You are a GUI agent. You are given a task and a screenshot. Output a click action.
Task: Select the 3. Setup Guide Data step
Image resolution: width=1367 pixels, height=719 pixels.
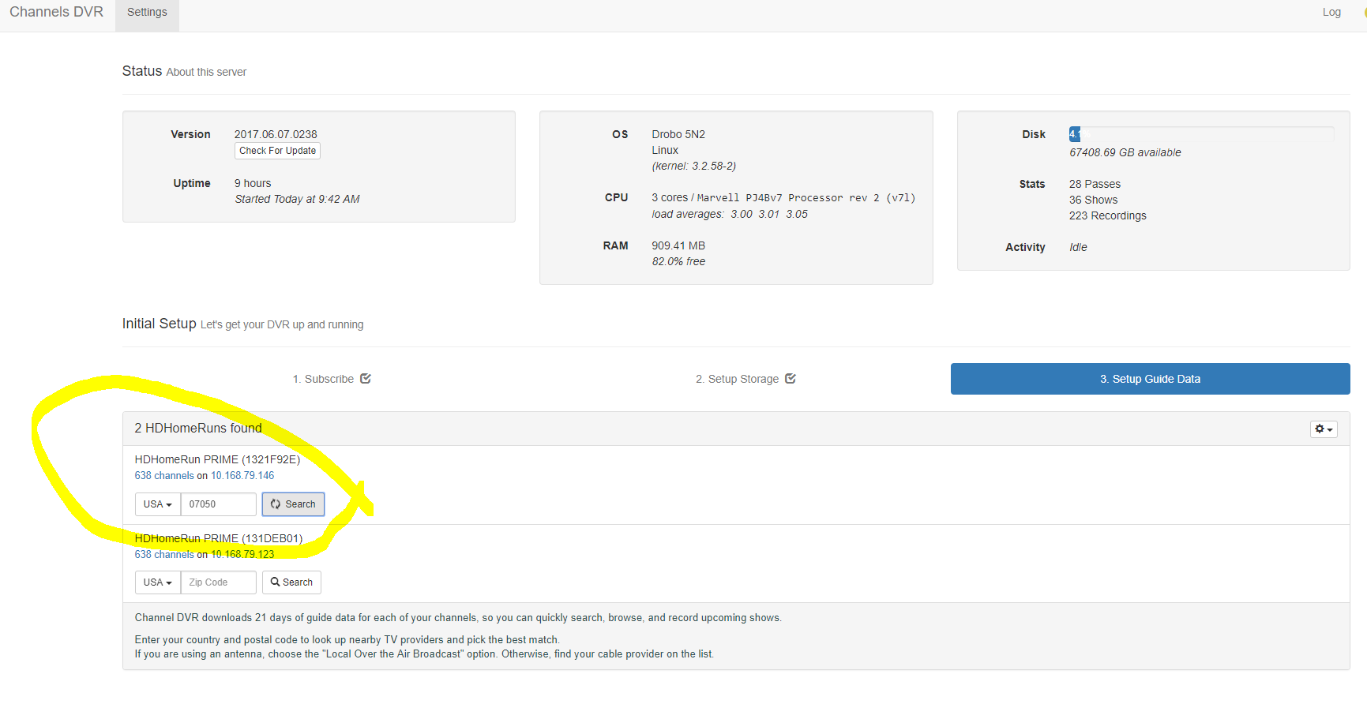(1150, 379)
